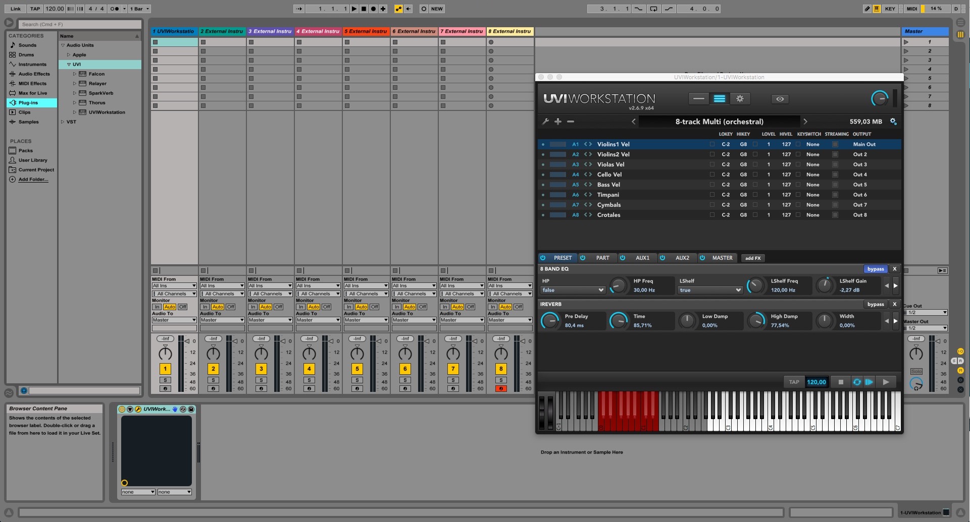Screen dimensions: 970x522
Task: Toggle the Session Record circle button
Action: point(424,9)
